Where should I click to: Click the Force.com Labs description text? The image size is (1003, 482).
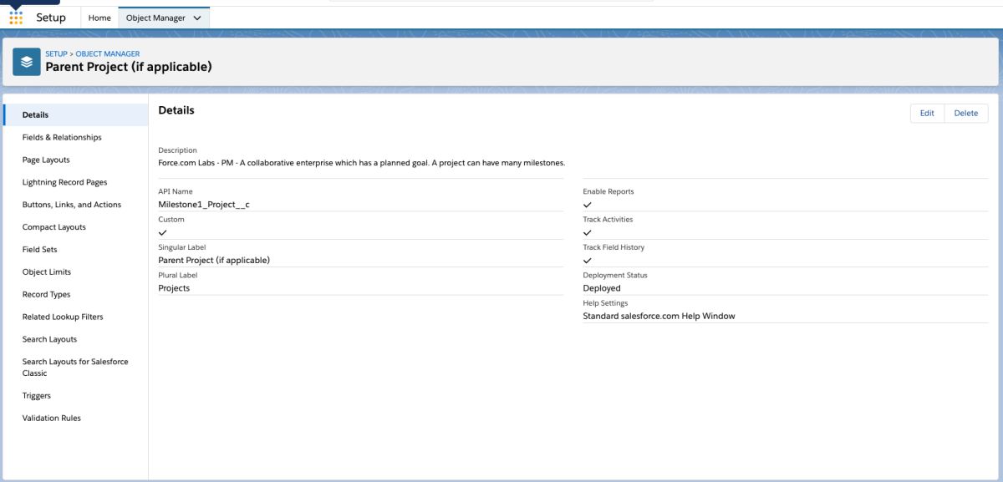click(362, 163)
